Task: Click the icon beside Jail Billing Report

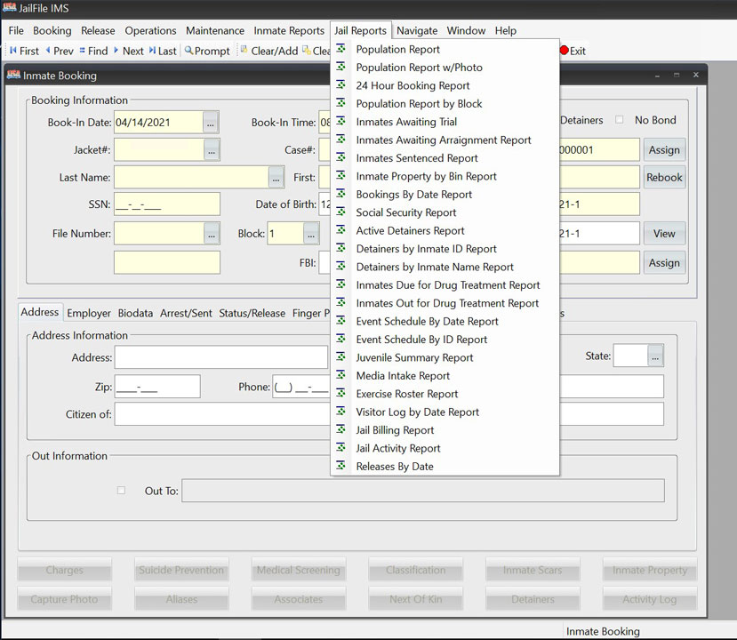Action: [x=340, y=429]
